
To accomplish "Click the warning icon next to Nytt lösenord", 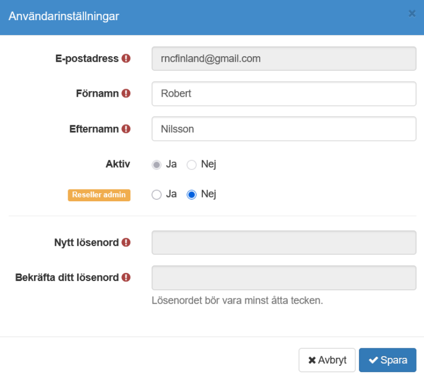I will 126,242.
